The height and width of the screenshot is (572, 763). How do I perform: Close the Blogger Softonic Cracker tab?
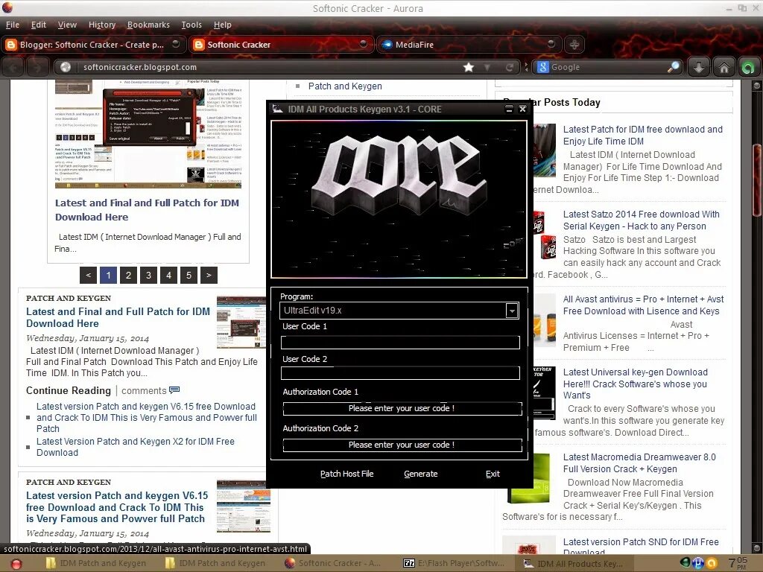click(176, 44)
